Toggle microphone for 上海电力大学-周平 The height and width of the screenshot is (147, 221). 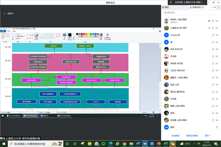[x=213, y=28]
